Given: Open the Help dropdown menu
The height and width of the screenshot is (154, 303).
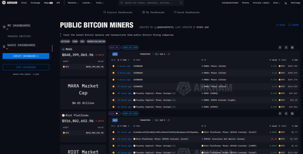Looking at the screenshot, I should click(277, 3).
